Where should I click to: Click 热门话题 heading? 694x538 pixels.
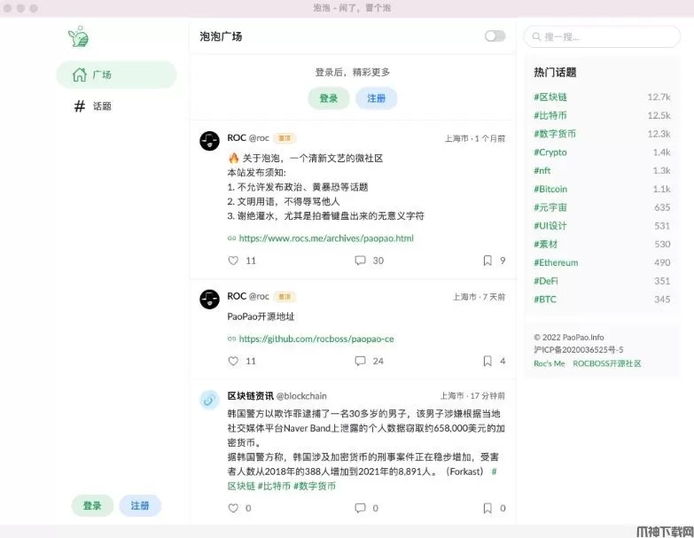555,72
